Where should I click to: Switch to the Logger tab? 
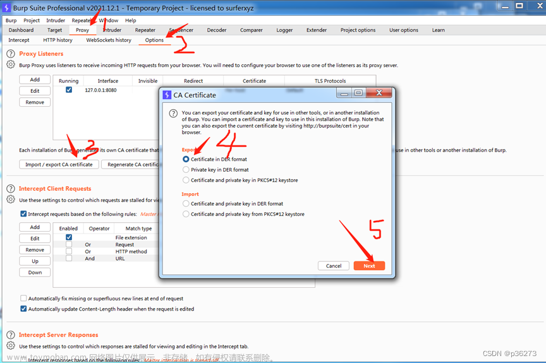pos(284,30)
